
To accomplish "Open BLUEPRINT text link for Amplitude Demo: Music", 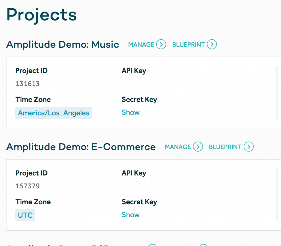I will pos(189,44).
